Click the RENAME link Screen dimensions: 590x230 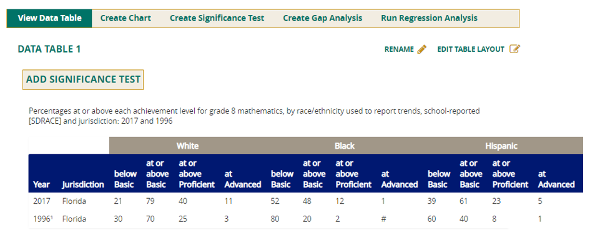(399, 49)
